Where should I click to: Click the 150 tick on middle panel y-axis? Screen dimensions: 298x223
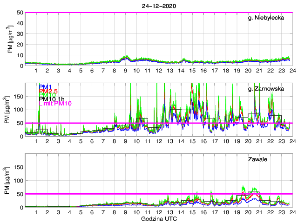[x=18, y=97]
